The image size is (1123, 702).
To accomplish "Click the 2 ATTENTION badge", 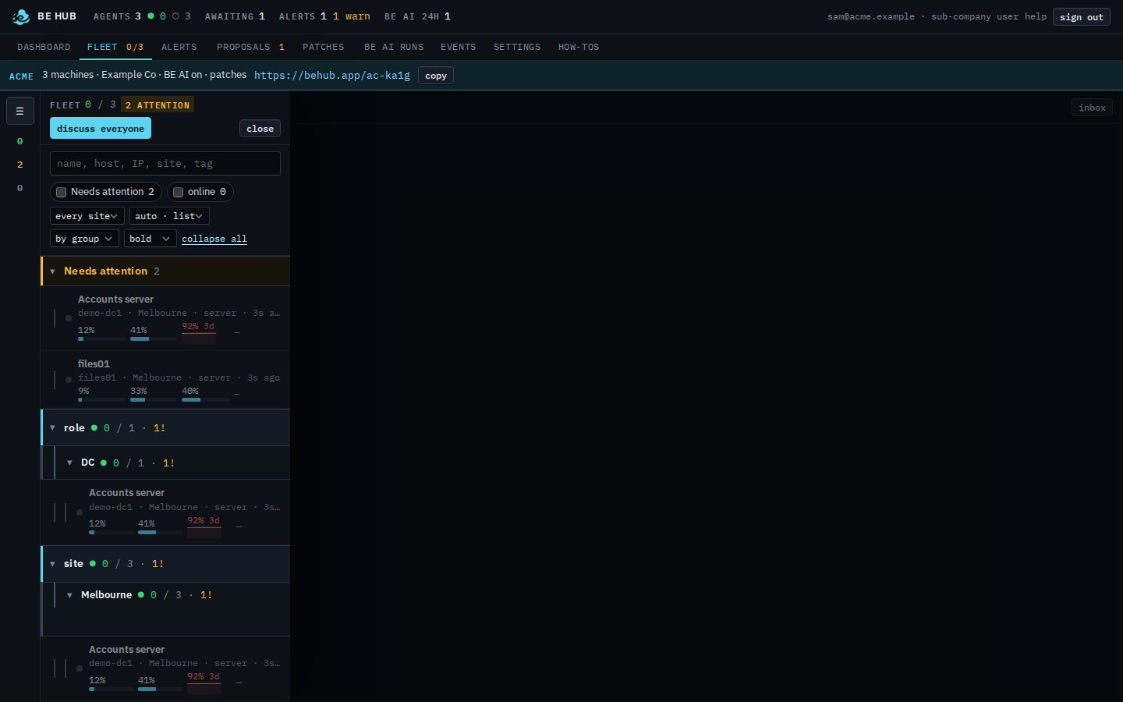I will click(158, 105).
